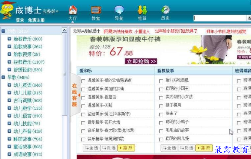The height and width of the screenshot is (159, 251).
Task: Click the 登录 login link
Action: coord(20,20)
